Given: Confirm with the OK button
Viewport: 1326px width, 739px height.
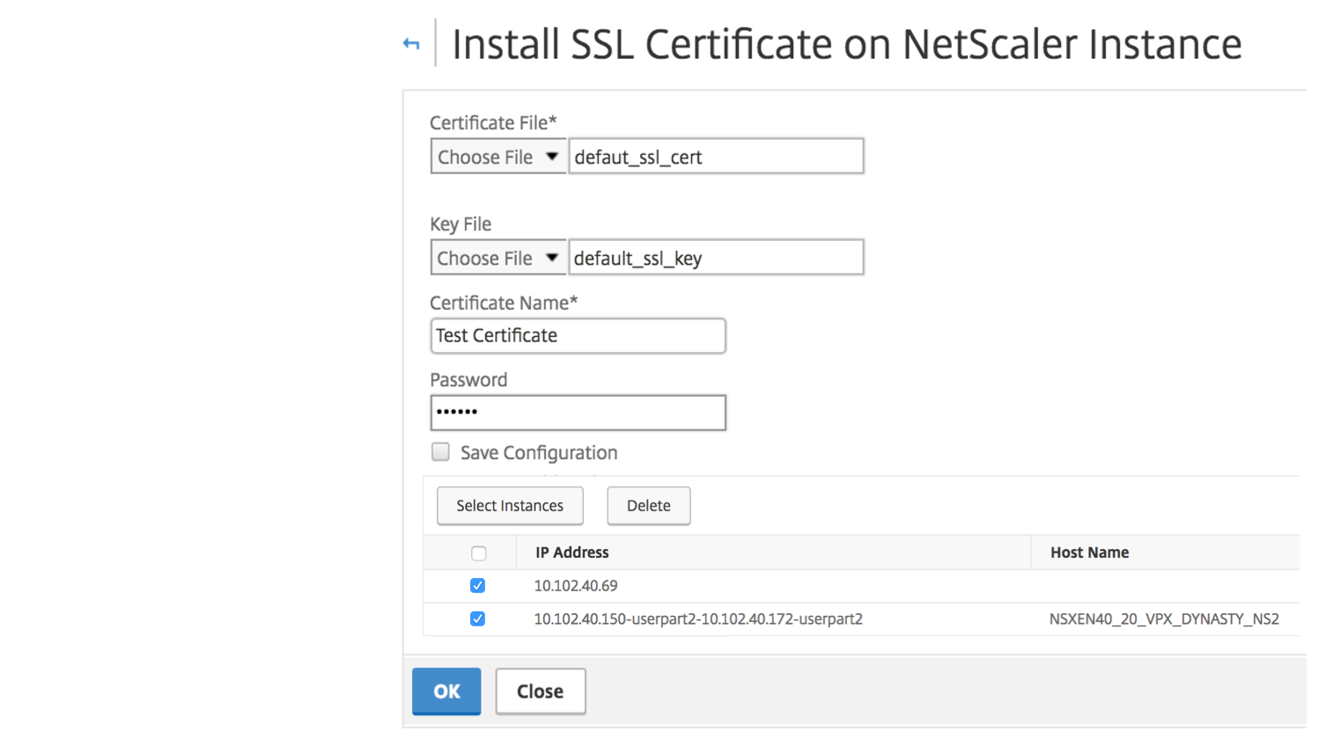Looking at the screenshot, I should (446, 691).
